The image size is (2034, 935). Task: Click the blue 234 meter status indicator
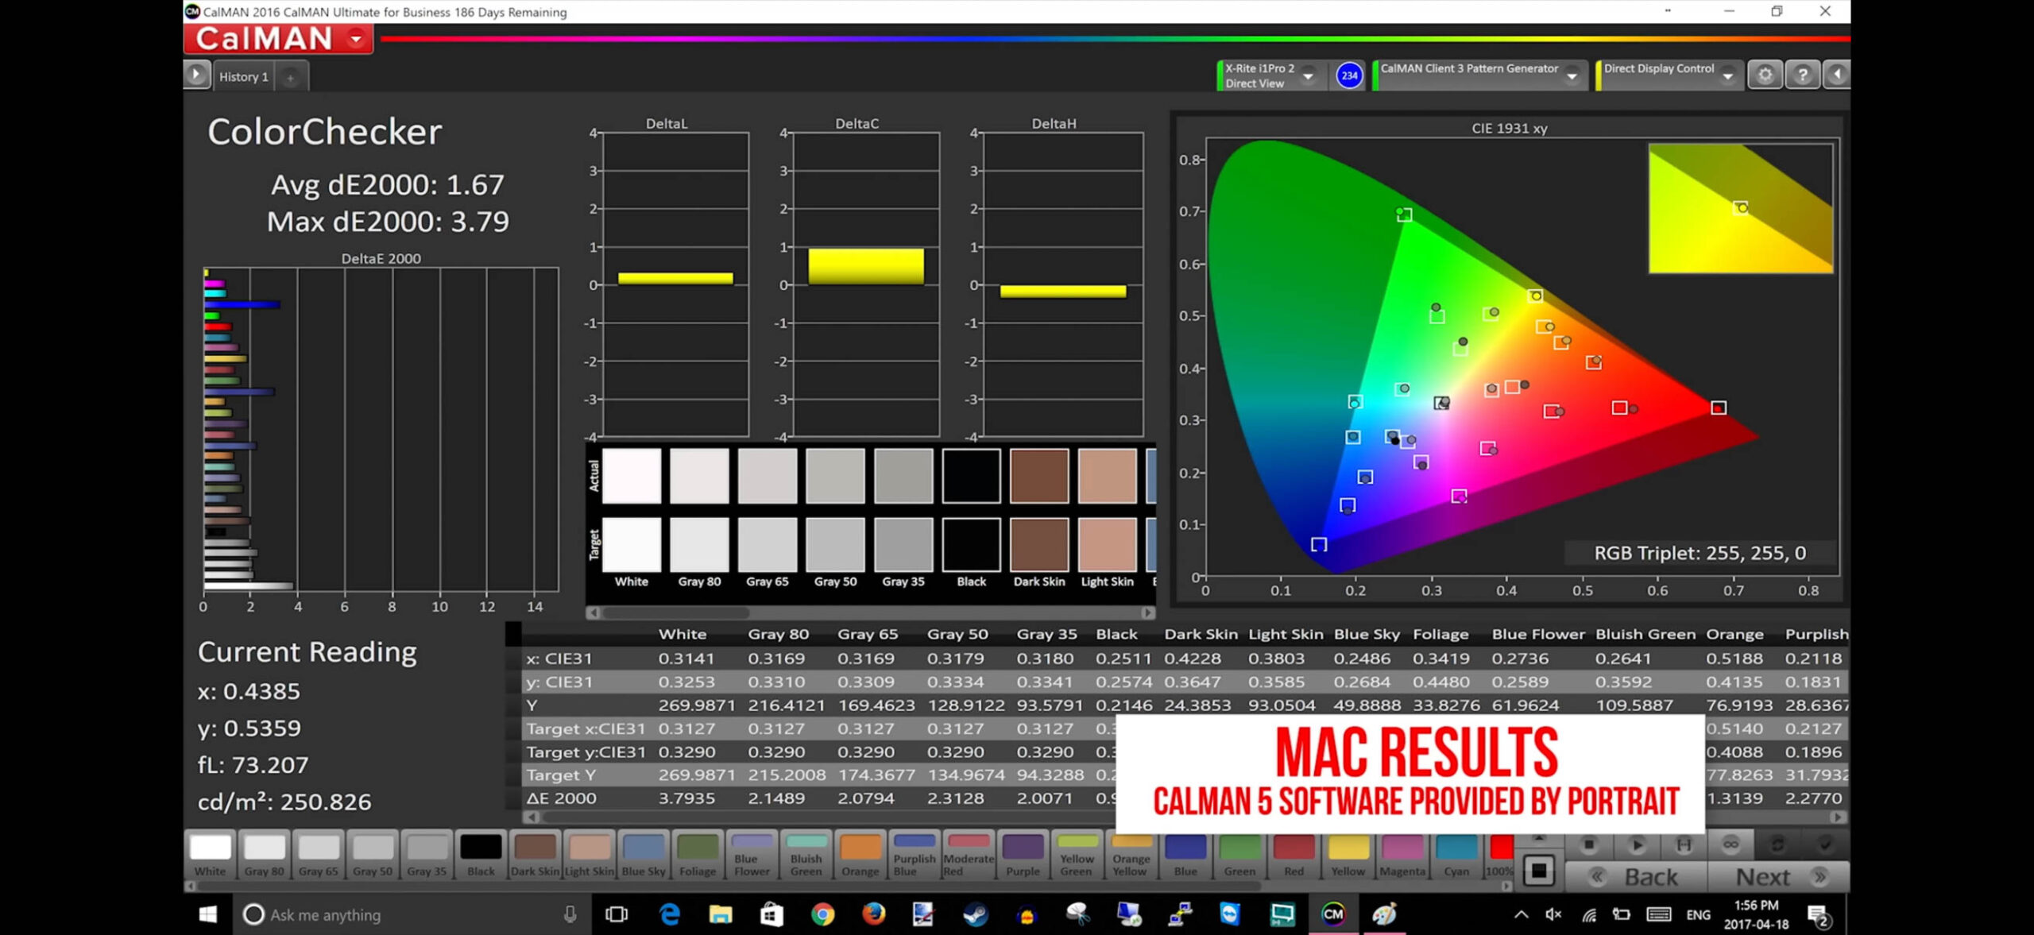click(1349, 75)
